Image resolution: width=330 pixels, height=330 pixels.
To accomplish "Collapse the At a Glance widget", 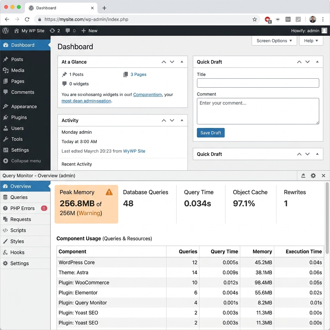I will click(182, 62).
